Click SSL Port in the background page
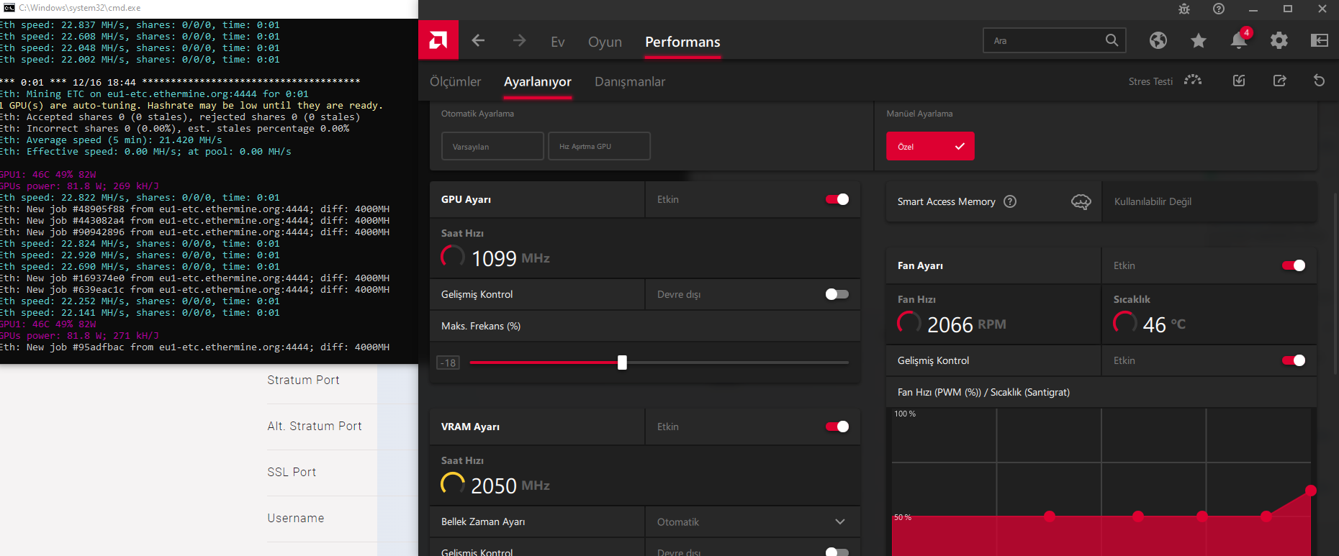Screen dimensions: 1339x556 (292, 472)
